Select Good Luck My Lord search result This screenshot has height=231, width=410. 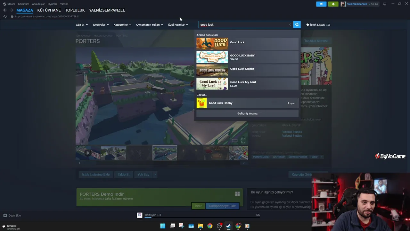pos(247,83)
